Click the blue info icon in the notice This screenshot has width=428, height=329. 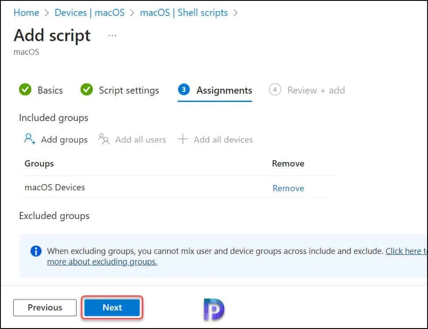pyautogui.click(x=35, y=251)
